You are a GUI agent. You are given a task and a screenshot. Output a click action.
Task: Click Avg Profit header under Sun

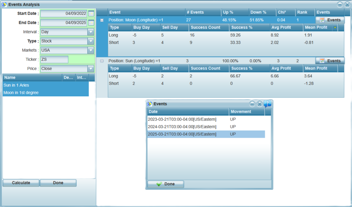(286, 69)
